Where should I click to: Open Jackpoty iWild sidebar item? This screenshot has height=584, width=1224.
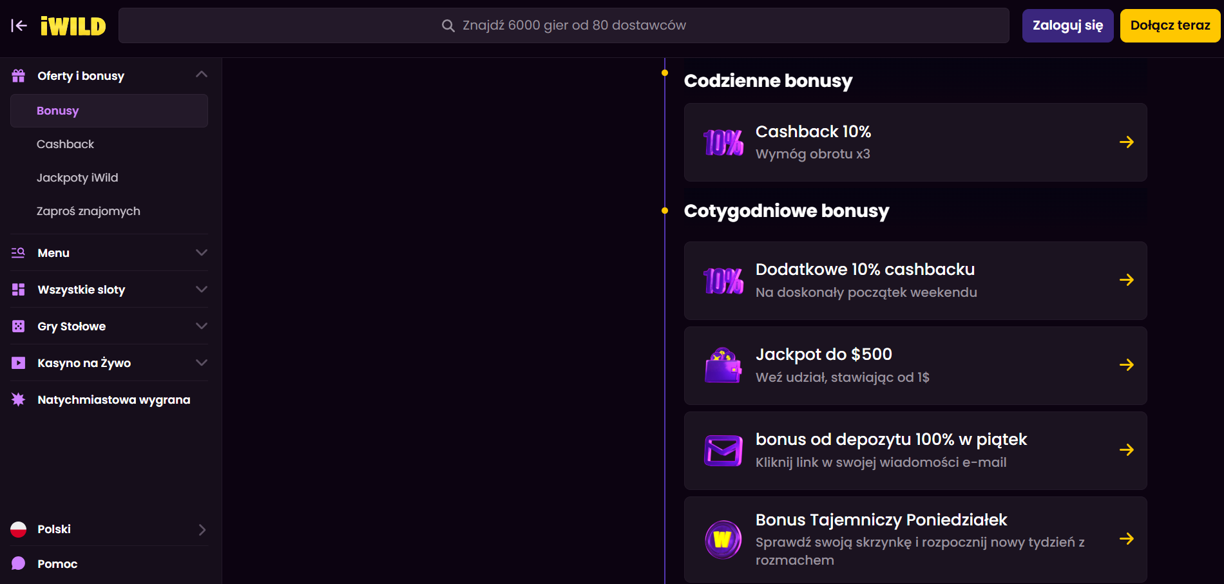click(x=77, y=178)
